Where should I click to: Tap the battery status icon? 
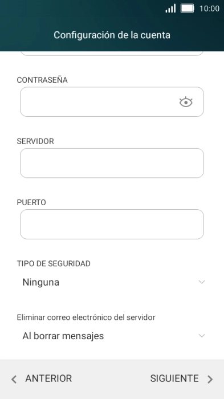coord(188,9)
